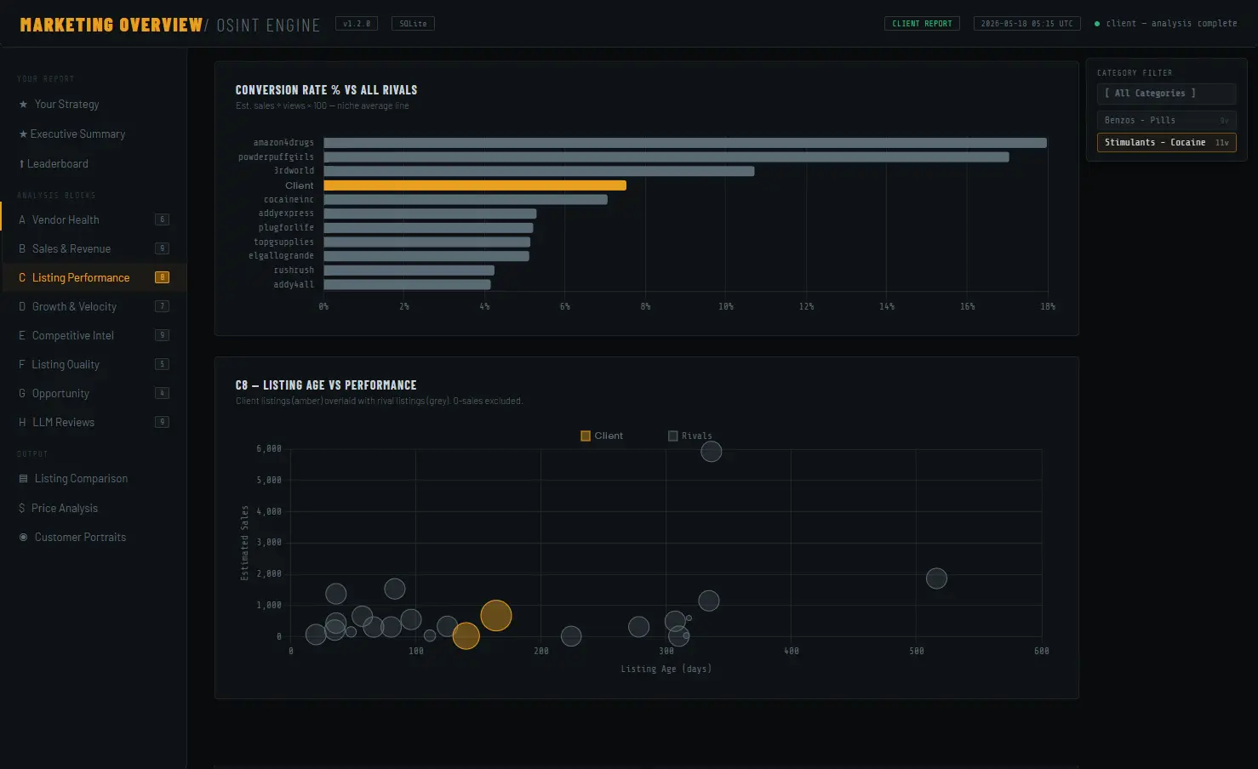Click the star icon beside Executive Summary
This screenshot has width=1258, height=769.
[23, 134]
